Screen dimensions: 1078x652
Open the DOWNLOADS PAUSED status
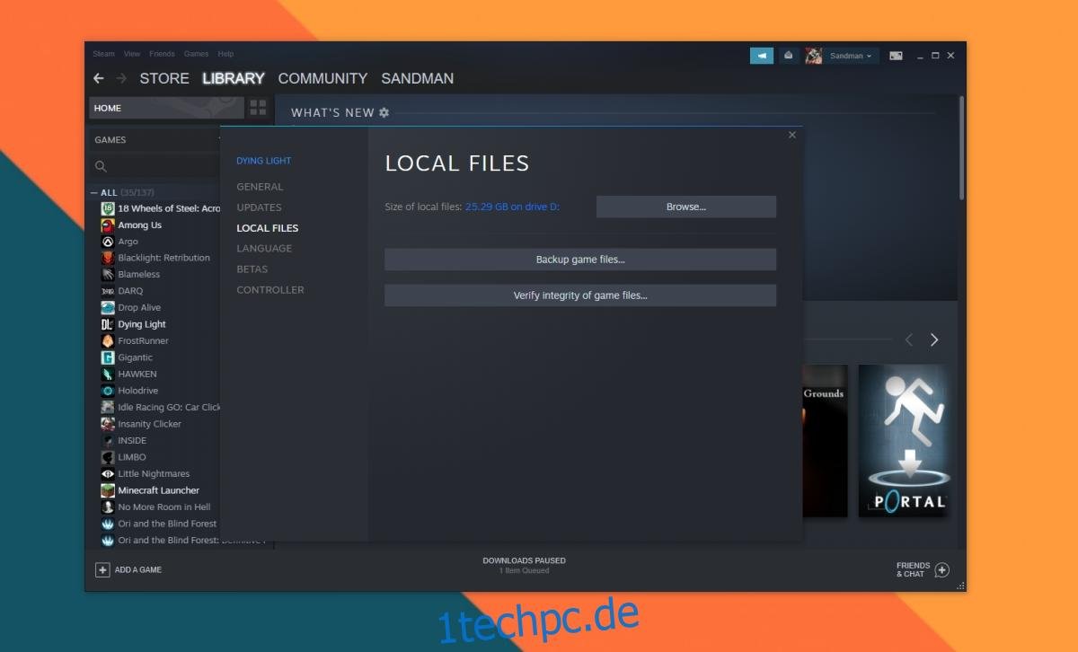tap(525, 560)
